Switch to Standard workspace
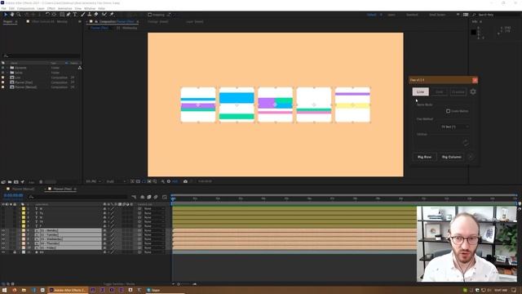522x294 pixels. (x=412, y=15)
